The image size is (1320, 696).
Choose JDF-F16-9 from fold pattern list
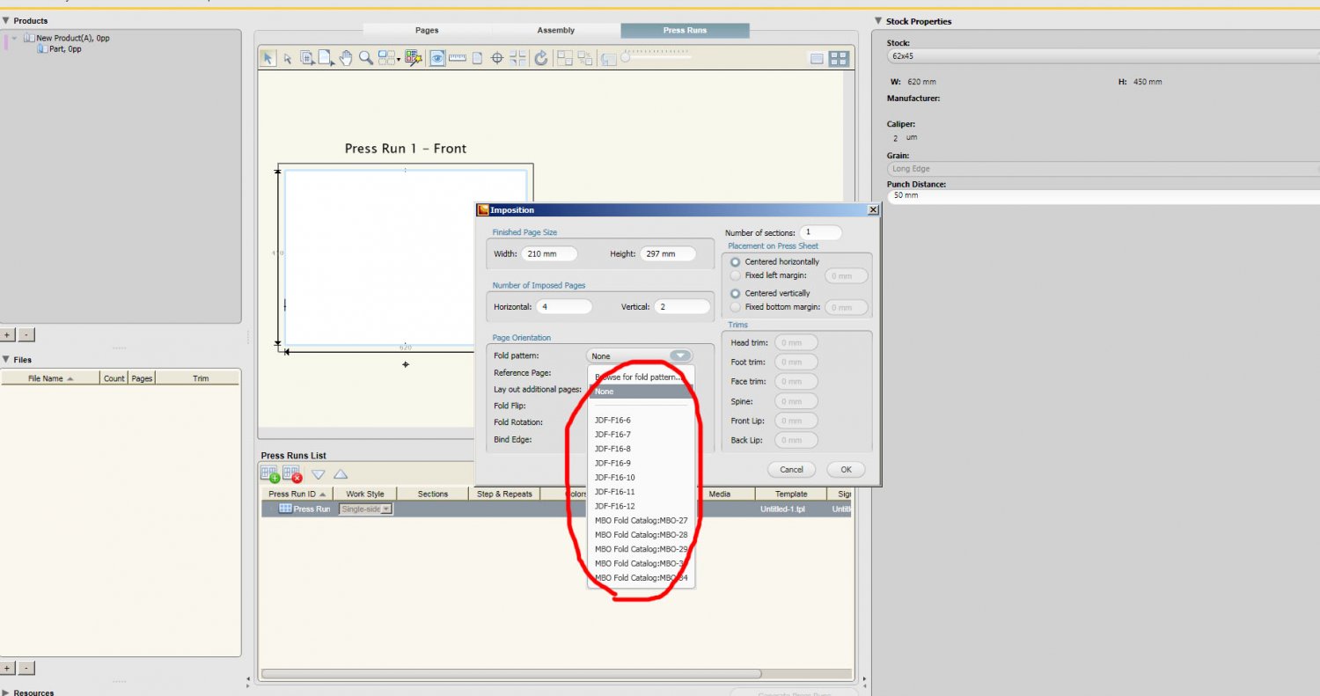pos(612,463)
